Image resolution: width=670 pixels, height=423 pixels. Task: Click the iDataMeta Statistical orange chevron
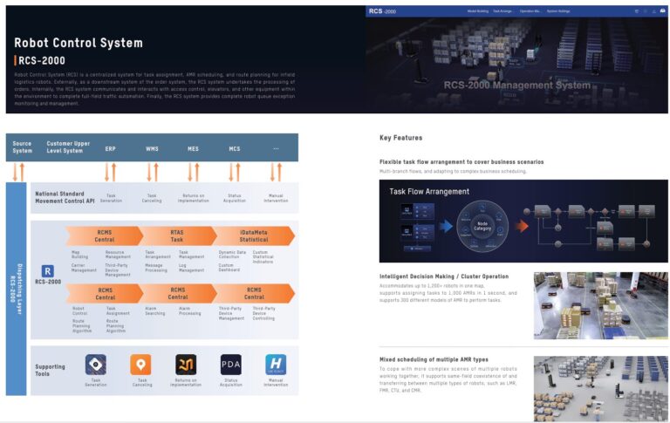(x=254, y=235)
